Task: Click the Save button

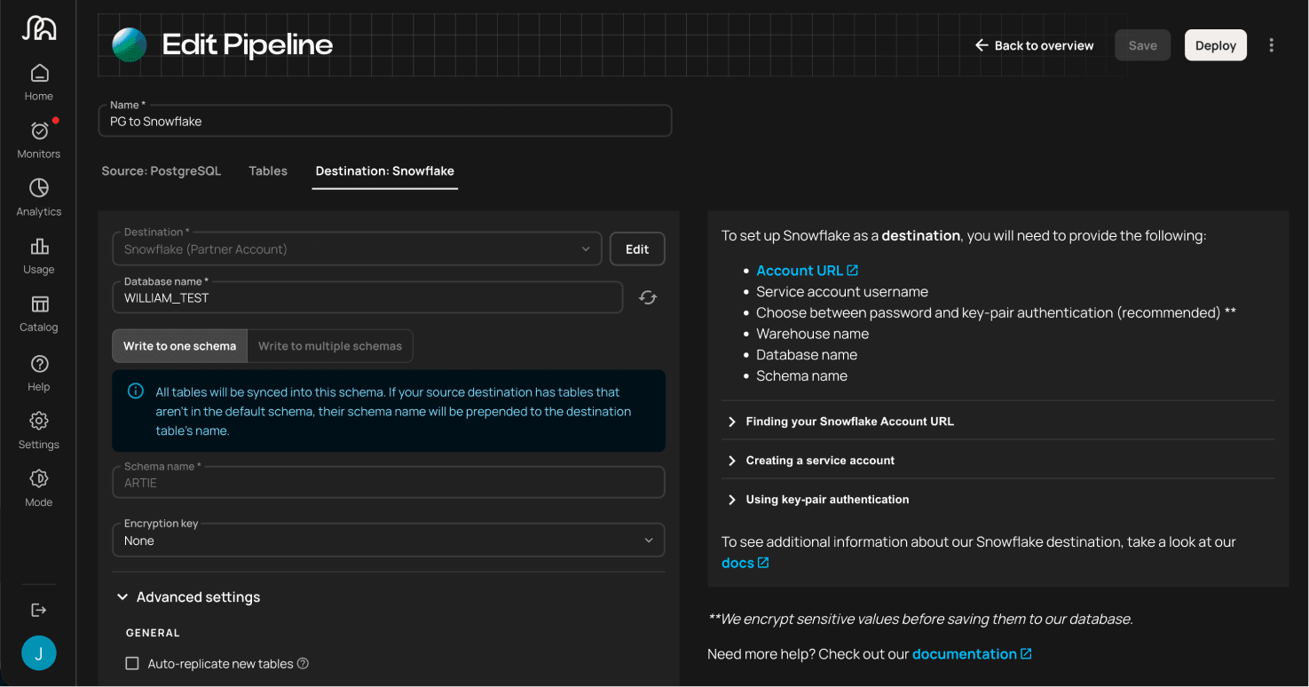Action: click(x=1143, y=45)
